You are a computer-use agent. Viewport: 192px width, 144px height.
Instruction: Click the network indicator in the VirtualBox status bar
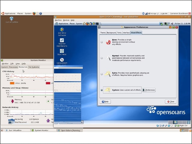(x=163, y=126)
